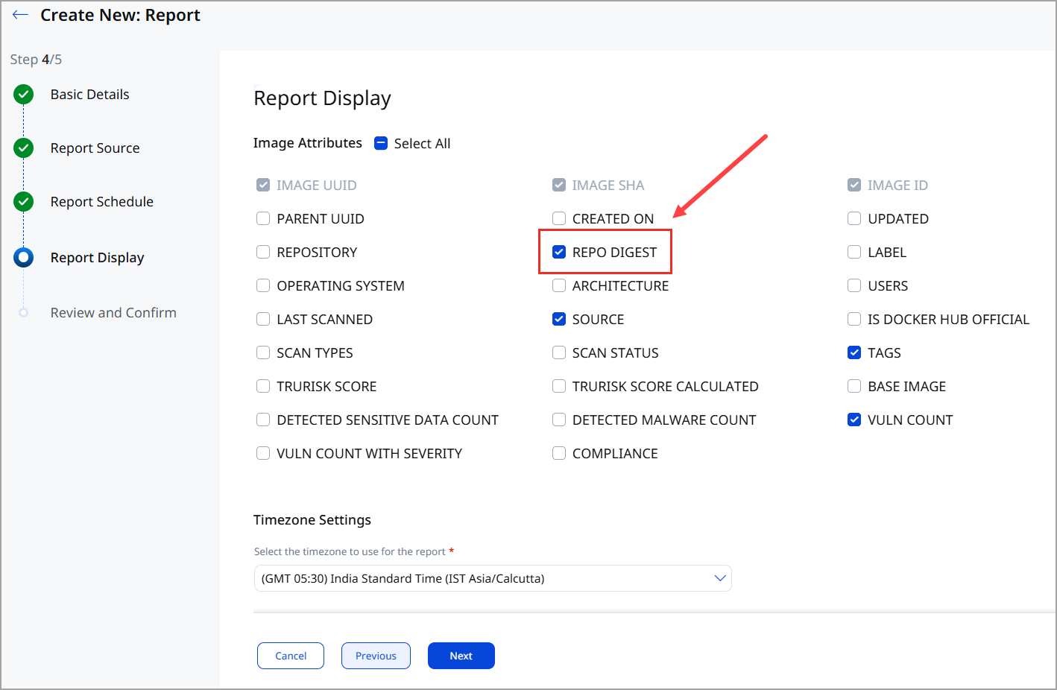The image size is (1057, 690).
Task: Check TRURISK SCORE CALCULATED box
Action: click(x=559, y=387)
